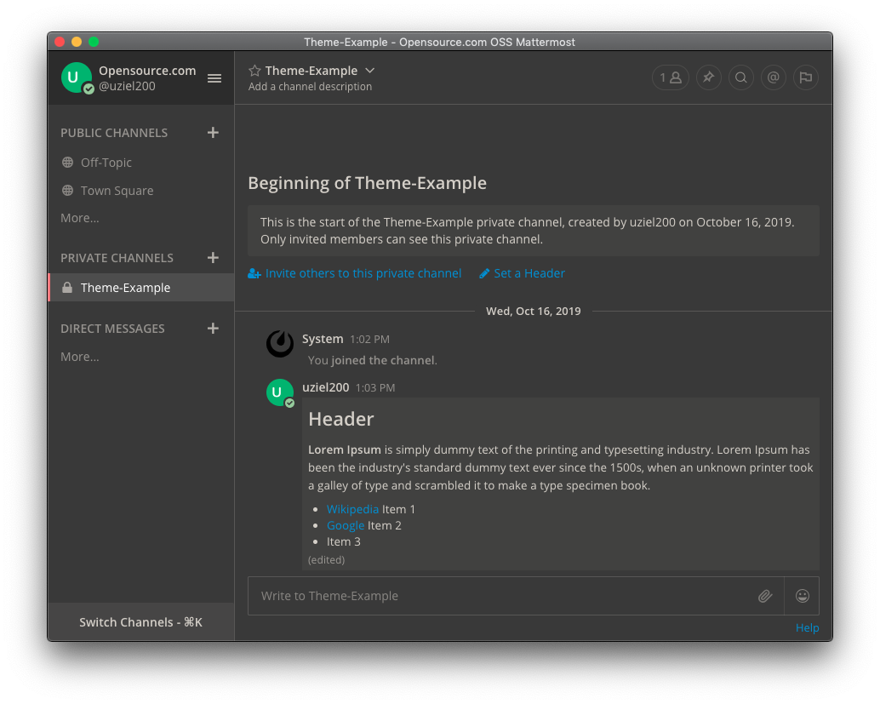This screenshot has height=704, width=880.
Task: Open the flagged posts icon
Action: point(805,77)
